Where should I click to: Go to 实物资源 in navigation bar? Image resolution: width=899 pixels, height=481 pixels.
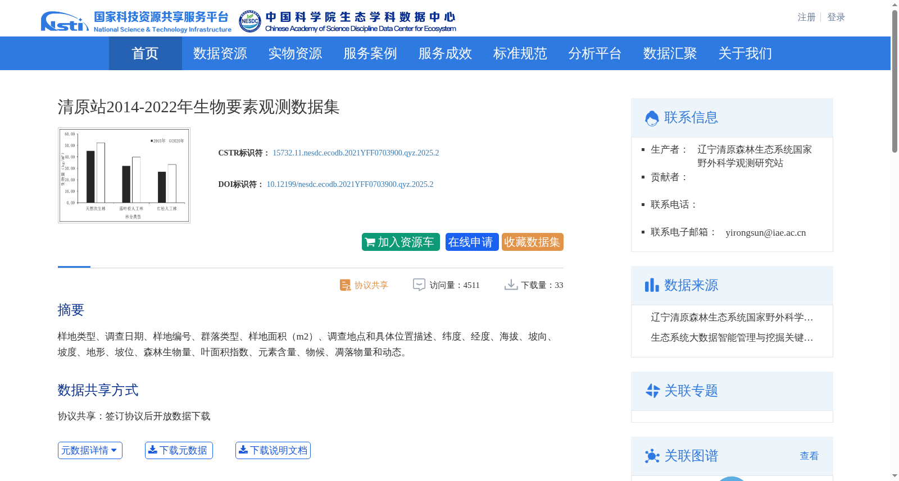(295, 53)
